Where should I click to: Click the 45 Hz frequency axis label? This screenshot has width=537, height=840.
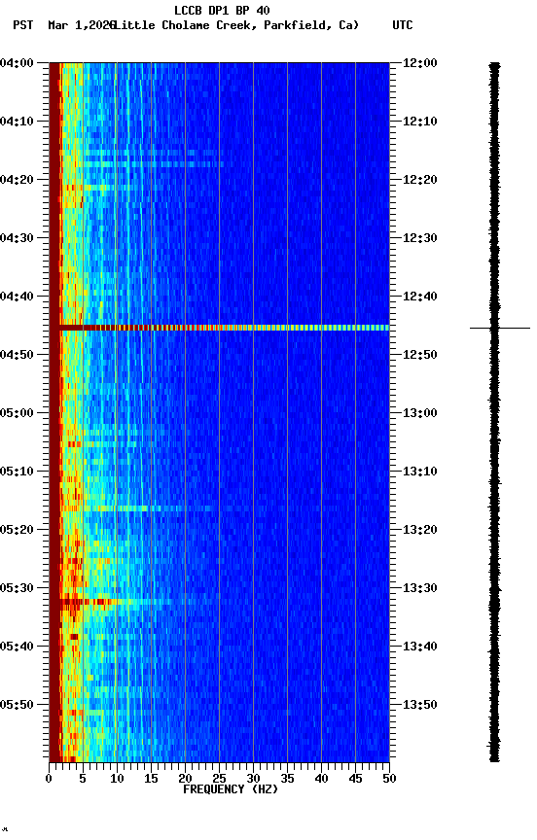pyautogui.click(x=355, y=779)
